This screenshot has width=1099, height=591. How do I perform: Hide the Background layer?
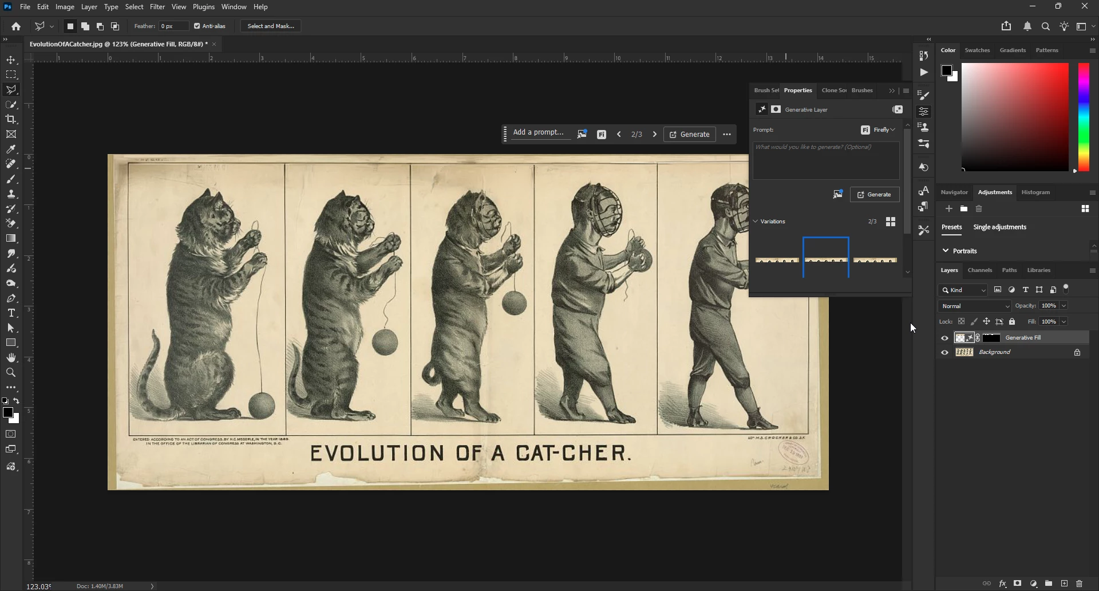tap(944, 353)
